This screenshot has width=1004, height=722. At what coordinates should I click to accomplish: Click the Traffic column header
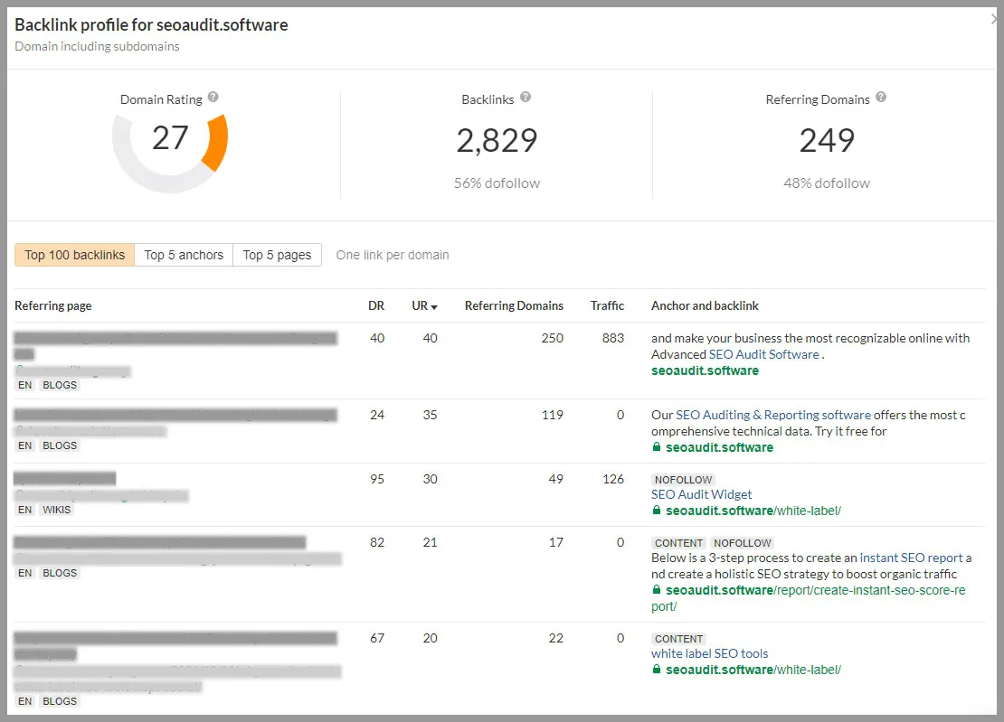(607, 305)
